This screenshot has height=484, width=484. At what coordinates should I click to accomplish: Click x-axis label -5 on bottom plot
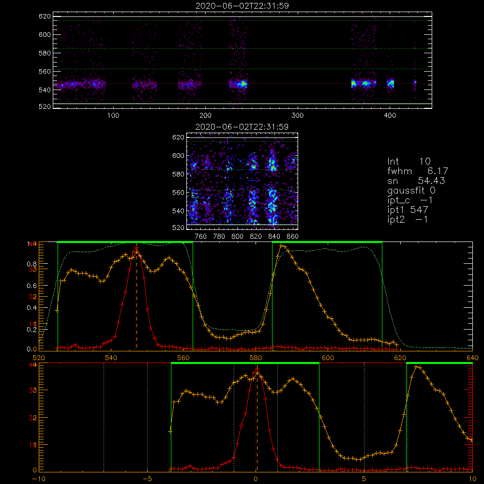(147, 479)
